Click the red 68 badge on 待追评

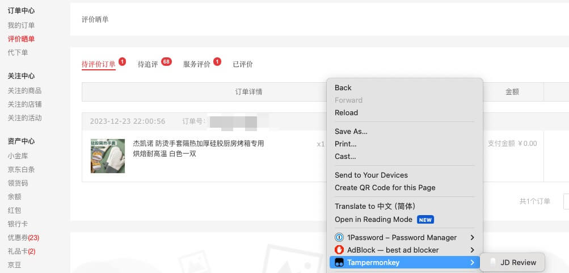(x=166, y=62)
